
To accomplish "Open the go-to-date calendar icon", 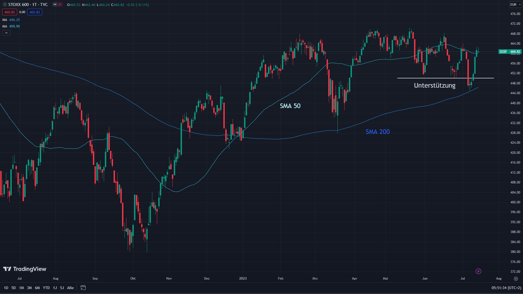I will [x=83, y=288].
